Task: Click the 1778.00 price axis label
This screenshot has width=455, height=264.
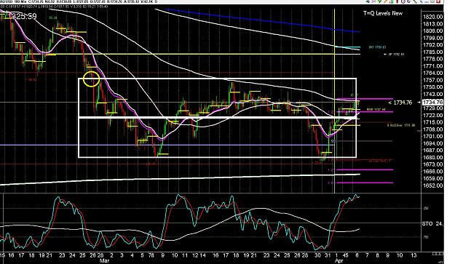Action: pyautogui.click(x=433, y=59)
